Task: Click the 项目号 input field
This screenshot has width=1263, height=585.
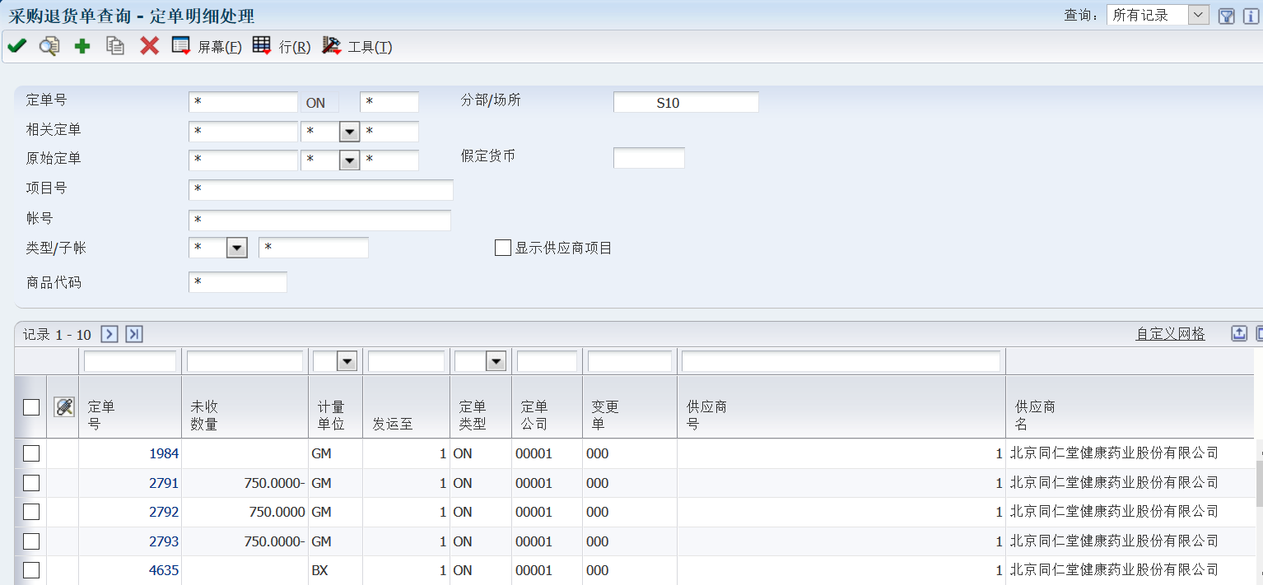Action: click(x=321, y=190)
